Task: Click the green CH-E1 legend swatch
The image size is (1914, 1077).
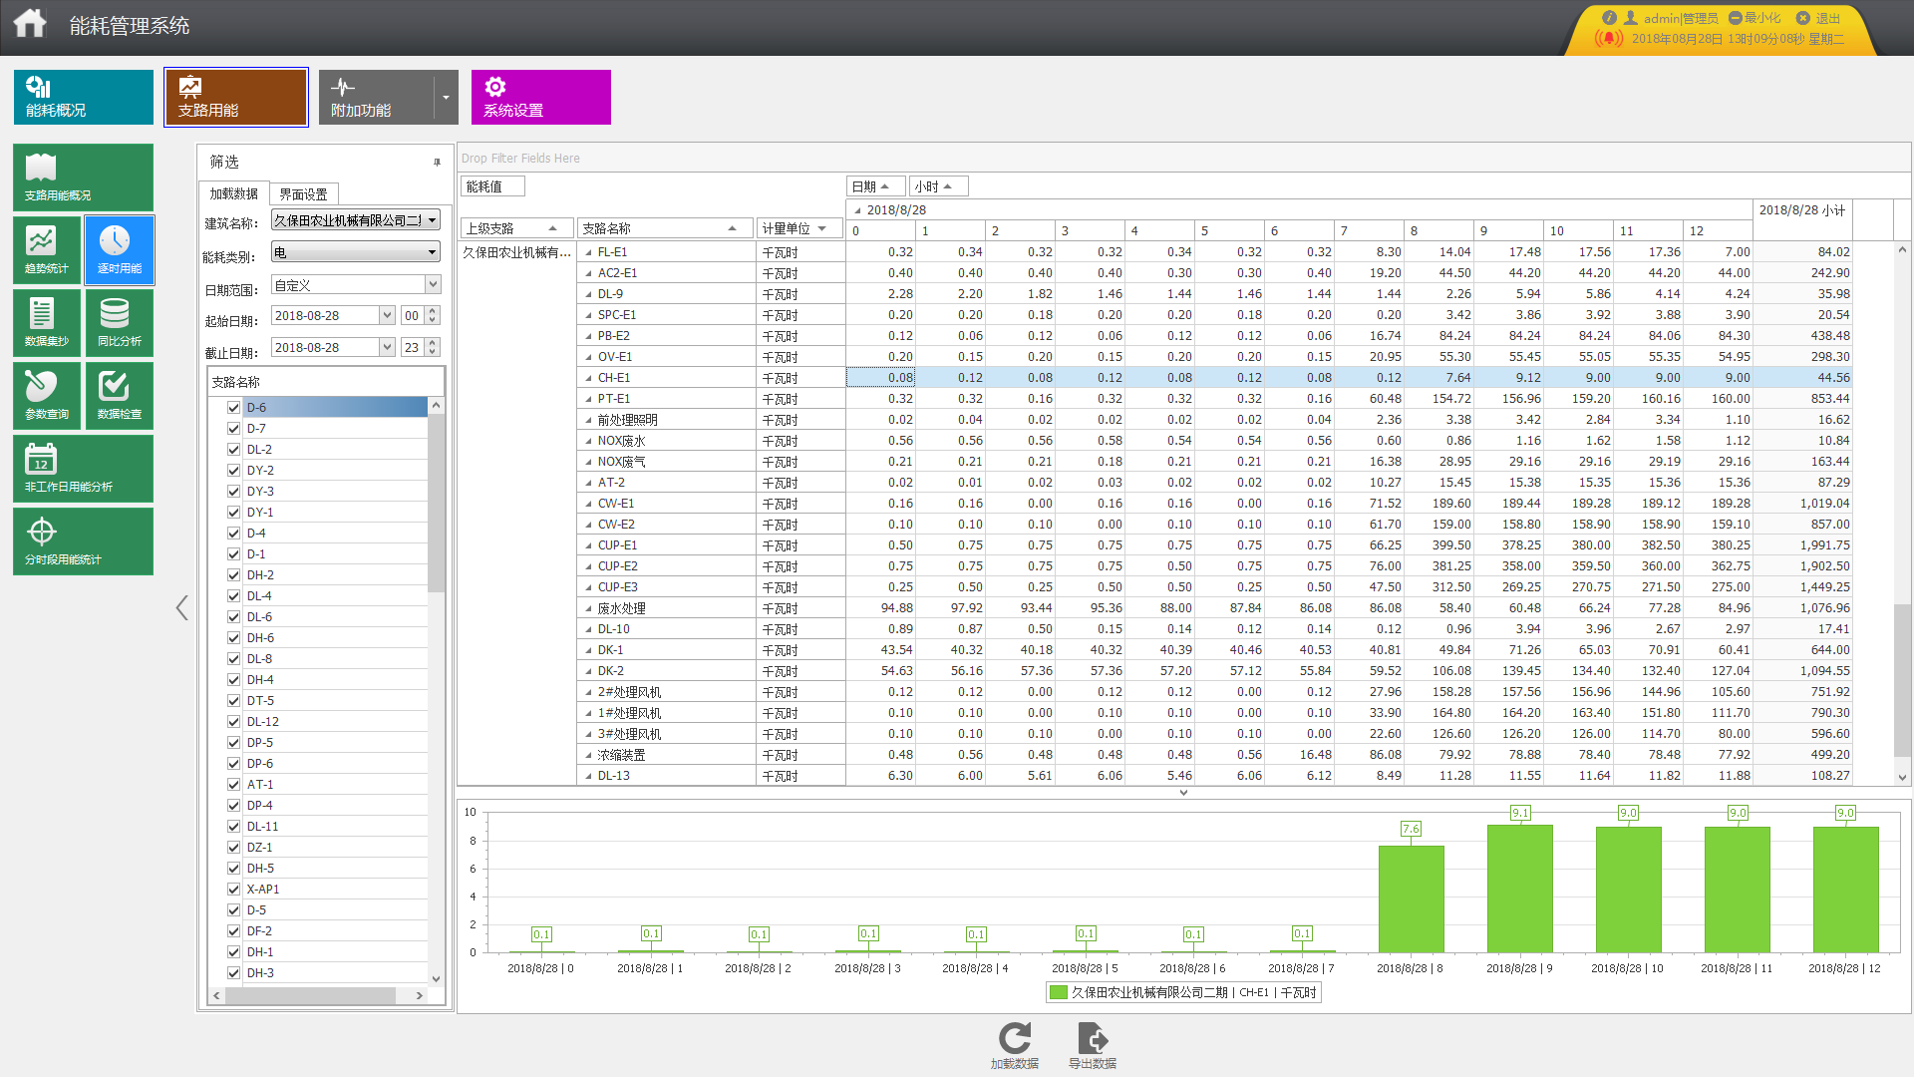Action: [1059, 992]
